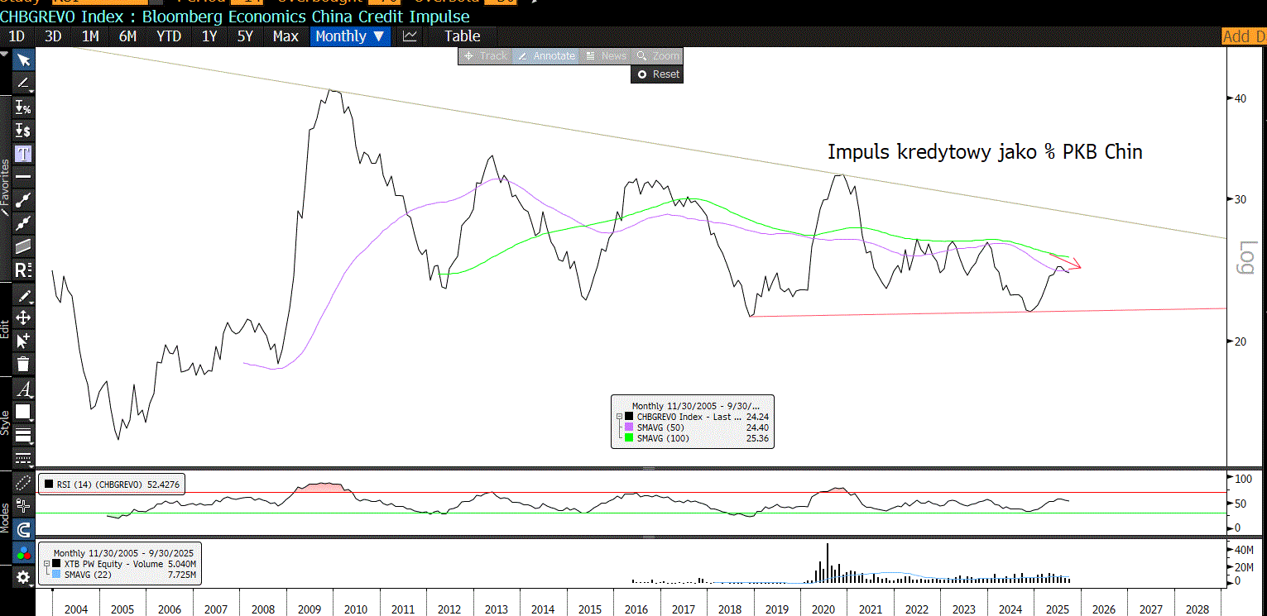Select the YTD range tab
1267x616 pixels.
[169, 36]
